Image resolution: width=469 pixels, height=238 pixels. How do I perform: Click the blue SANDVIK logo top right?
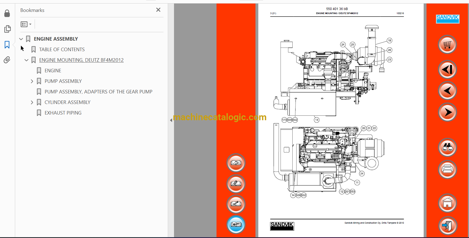click(x=448, y=19)
